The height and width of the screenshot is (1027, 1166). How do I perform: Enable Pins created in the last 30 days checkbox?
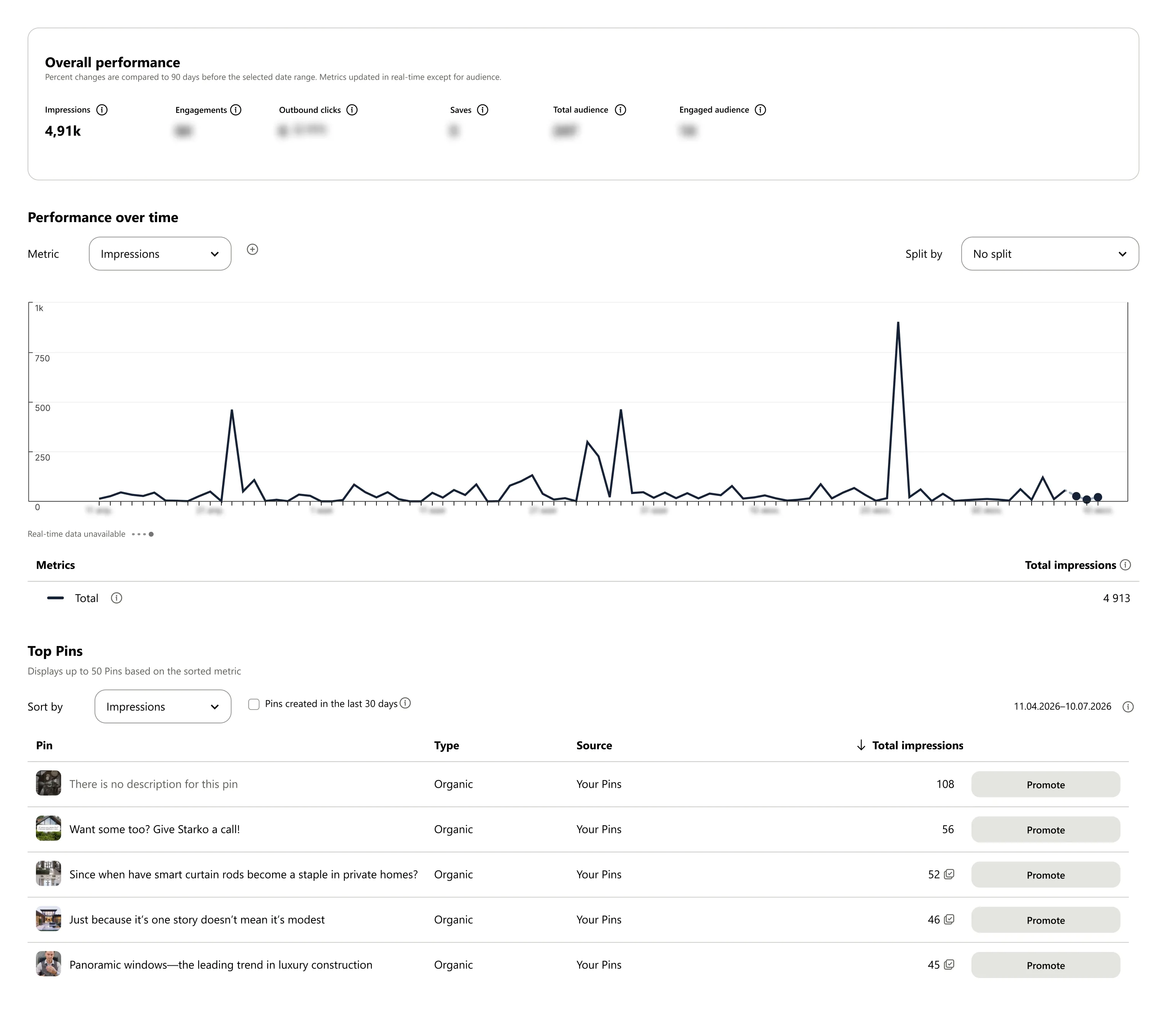pos(254,704)
